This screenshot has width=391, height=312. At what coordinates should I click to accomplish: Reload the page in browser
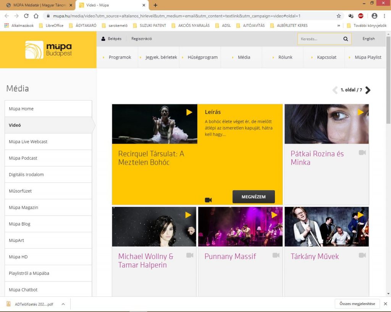[x=26, y=16]
